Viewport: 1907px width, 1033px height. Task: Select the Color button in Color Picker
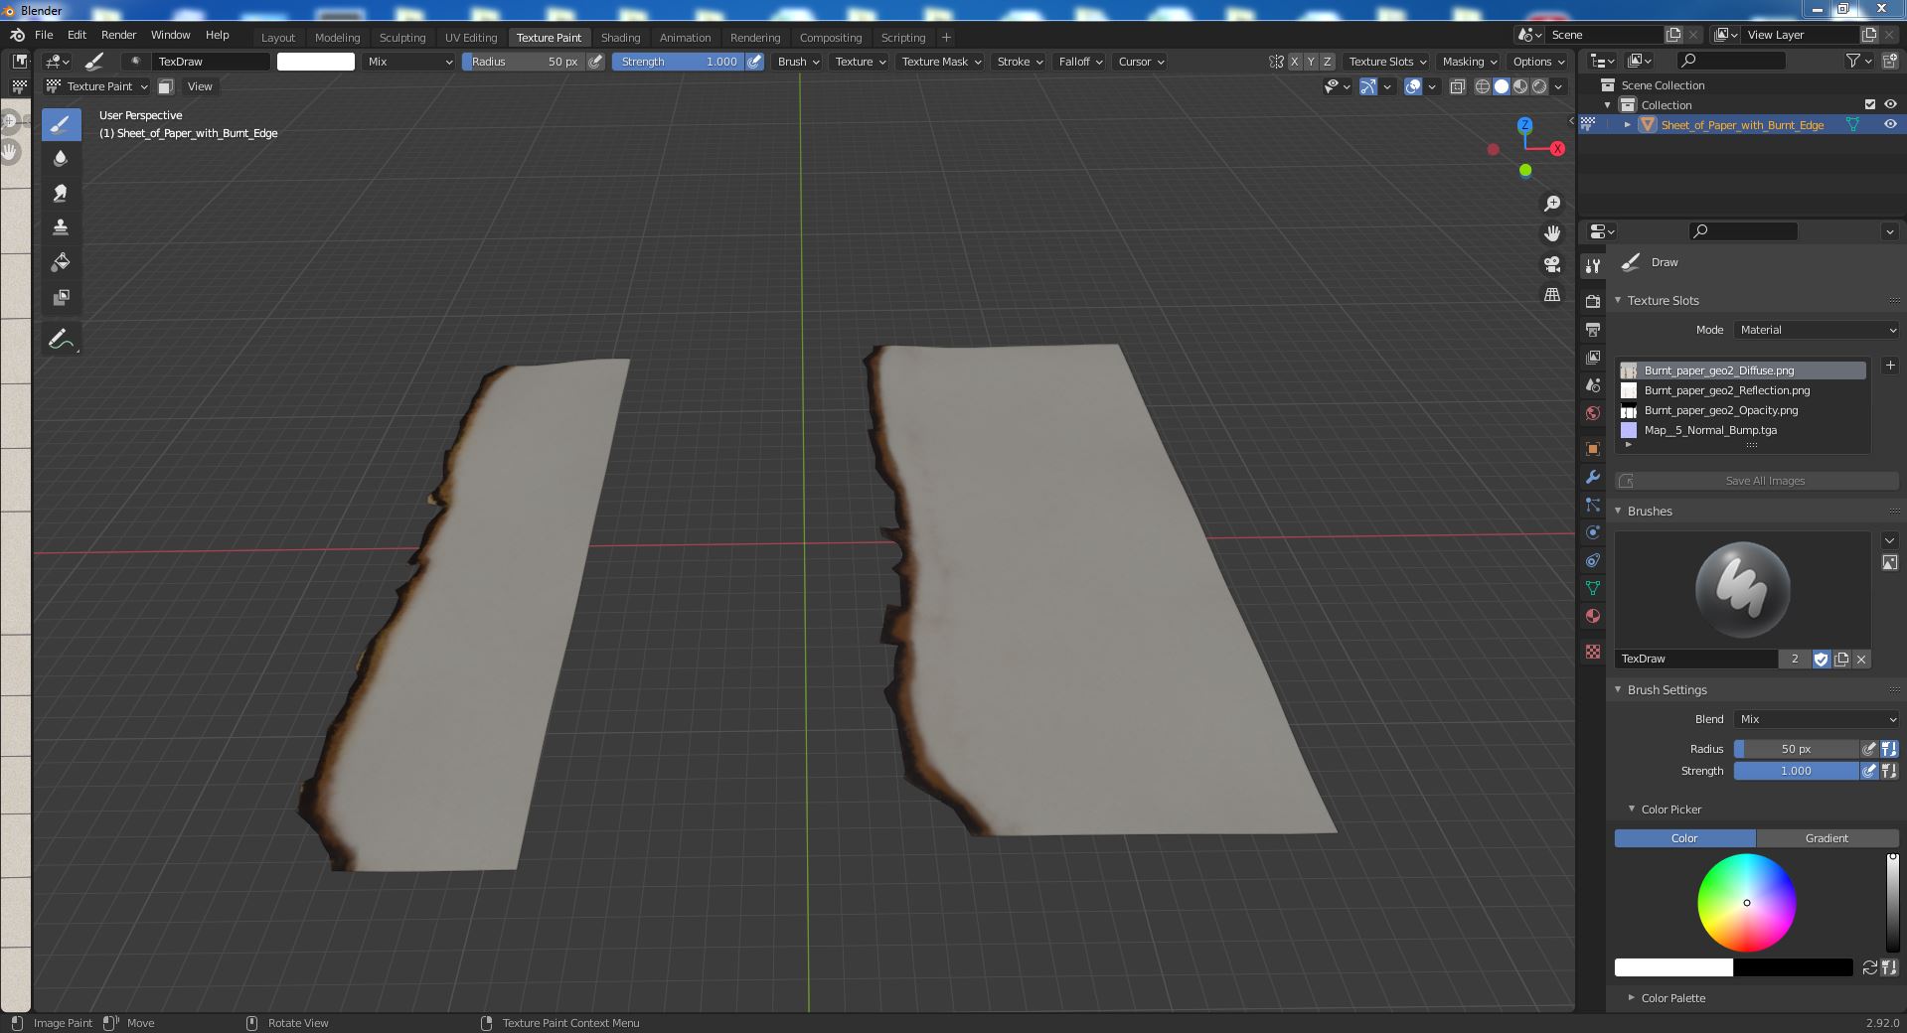point(1684,838)
